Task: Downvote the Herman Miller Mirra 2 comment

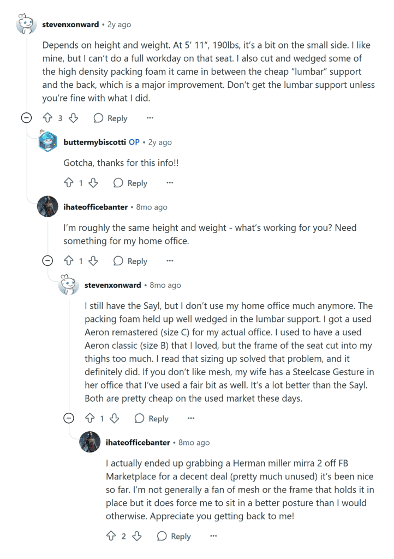Action: click(136, 536)
